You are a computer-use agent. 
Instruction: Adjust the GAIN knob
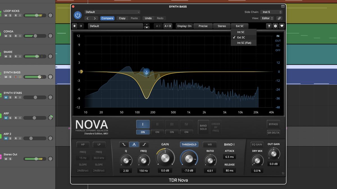[165, 157]
